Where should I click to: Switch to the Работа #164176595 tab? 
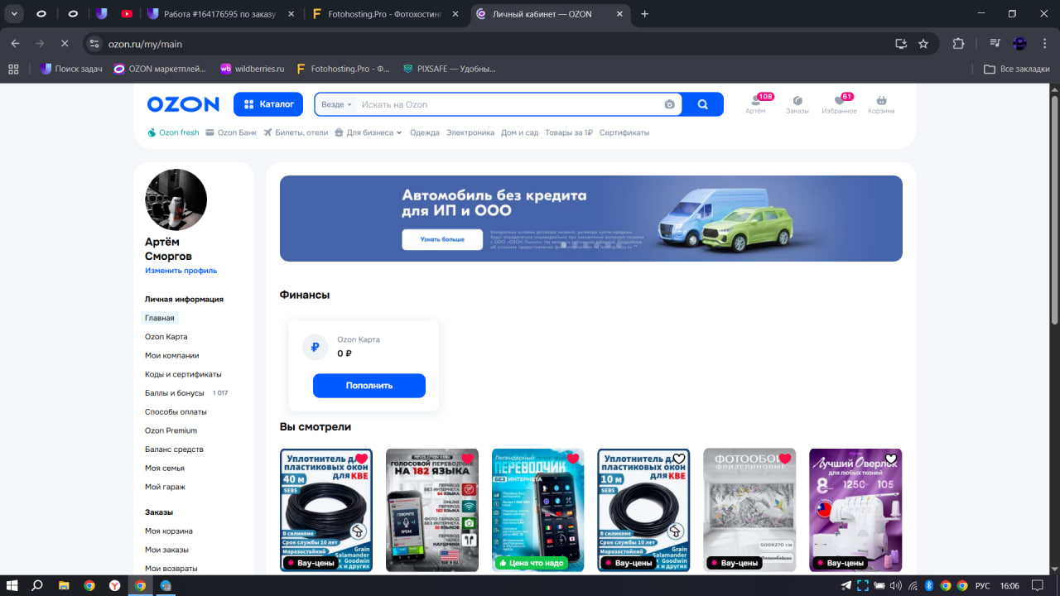[220, 14]
